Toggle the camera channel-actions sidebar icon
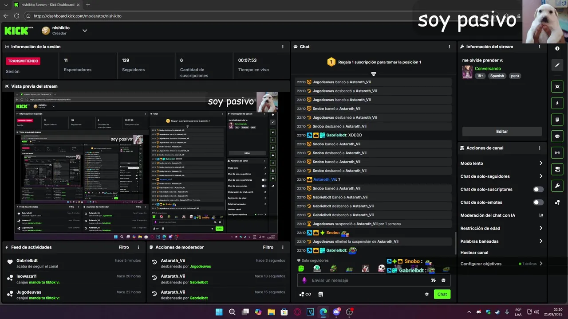The height and width of the screenshot is (319, 568). 557,169
